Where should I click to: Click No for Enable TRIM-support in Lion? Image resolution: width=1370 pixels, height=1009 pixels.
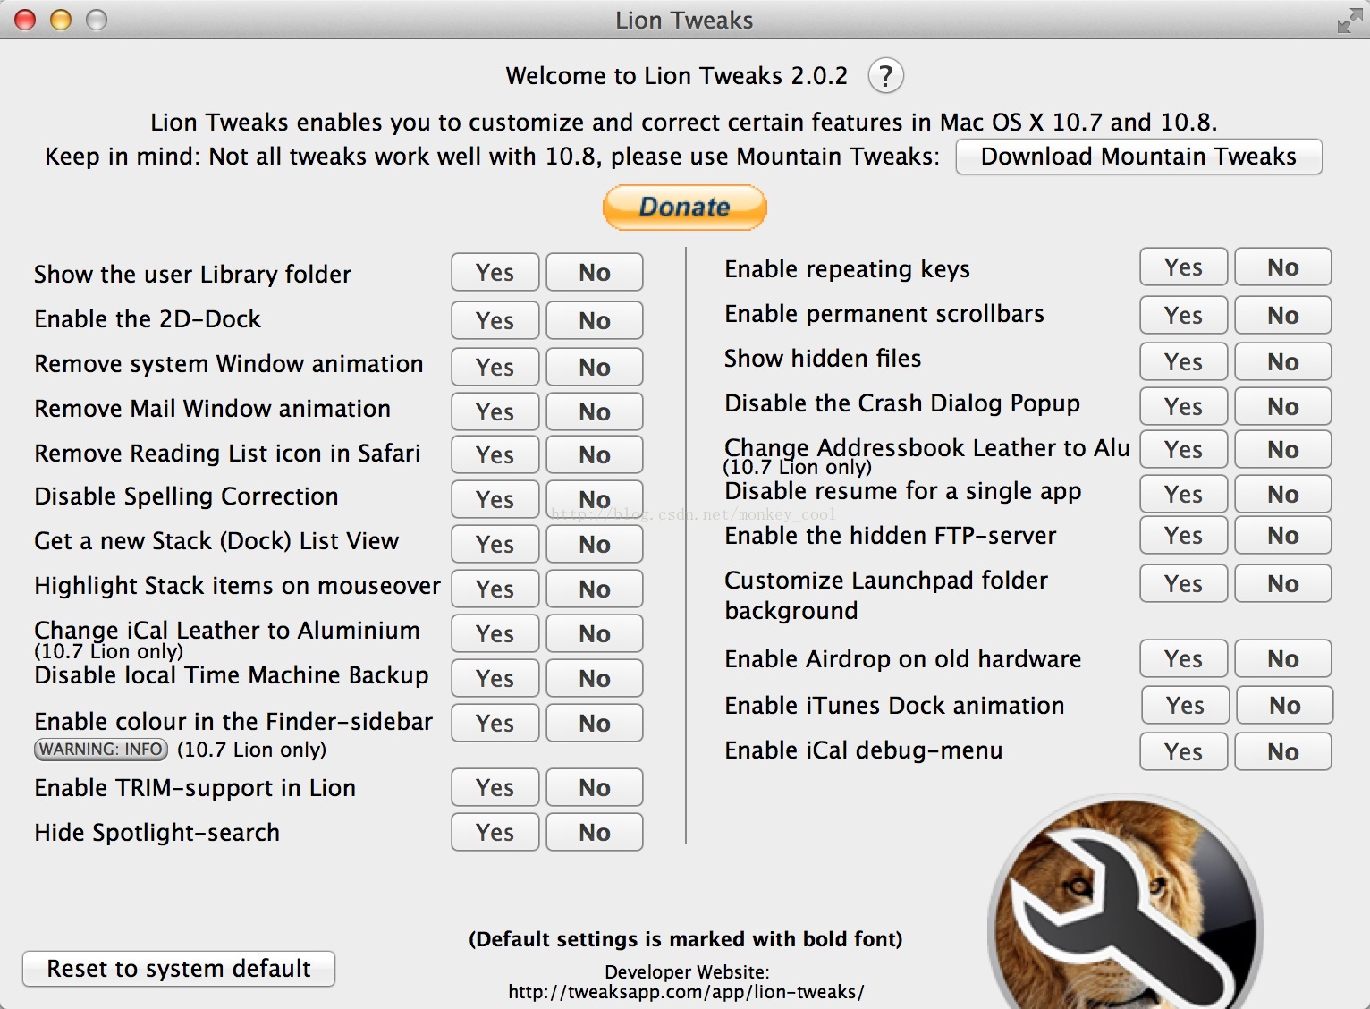[x=595, y=788]
